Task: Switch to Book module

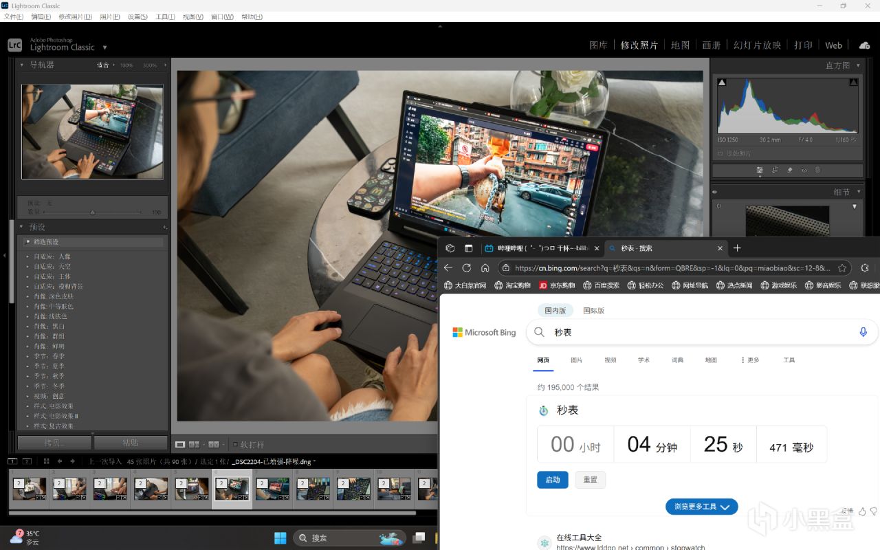Action: click(x=712, y=45)
